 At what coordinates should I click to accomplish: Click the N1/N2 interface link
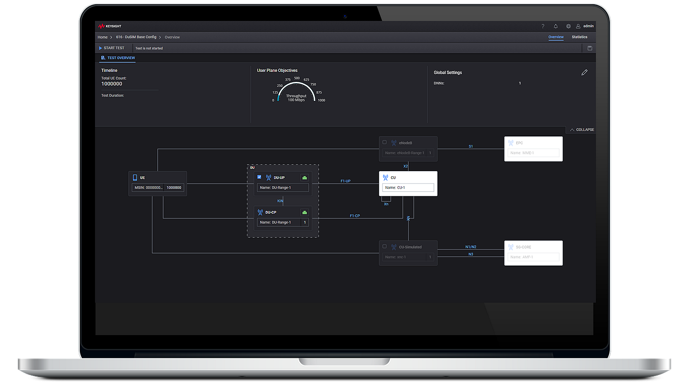pyautogui.click(x=471, y=247)
